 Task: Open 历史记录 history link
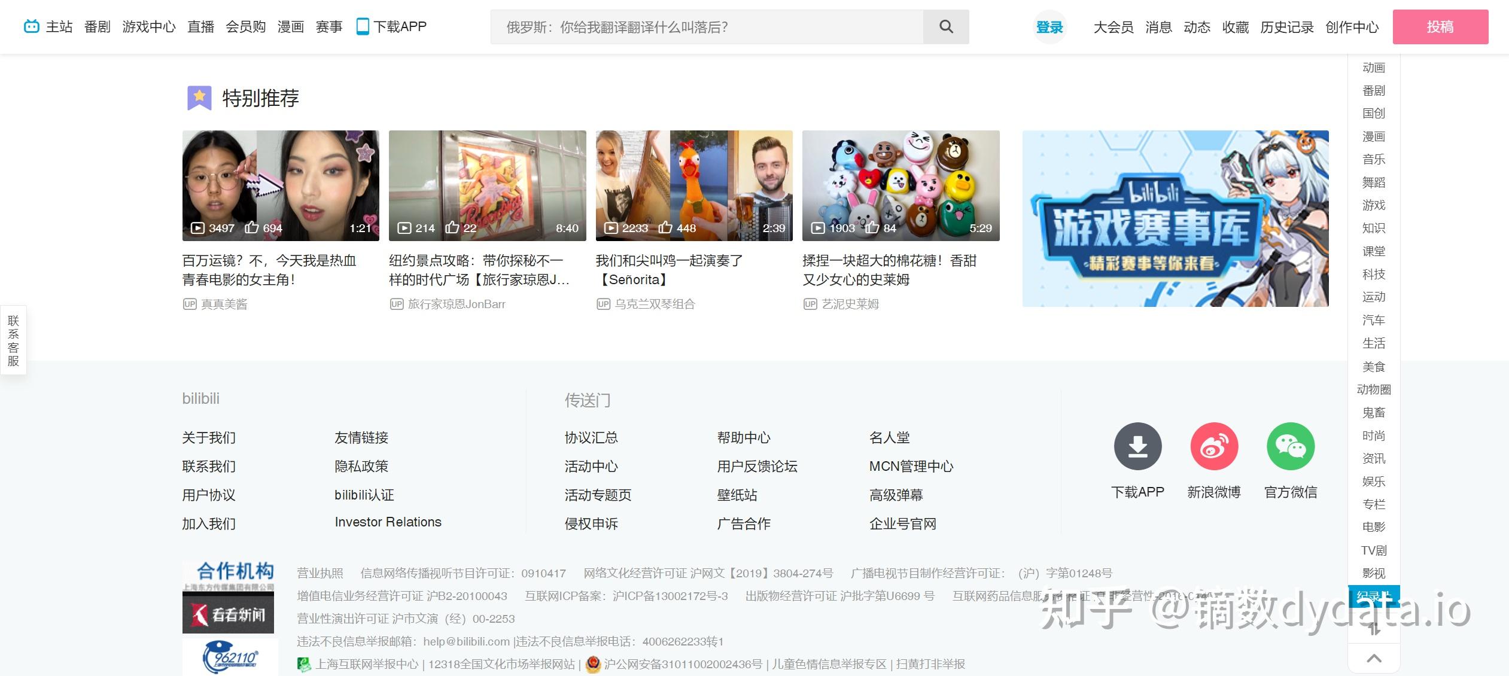pos(1287,27)
